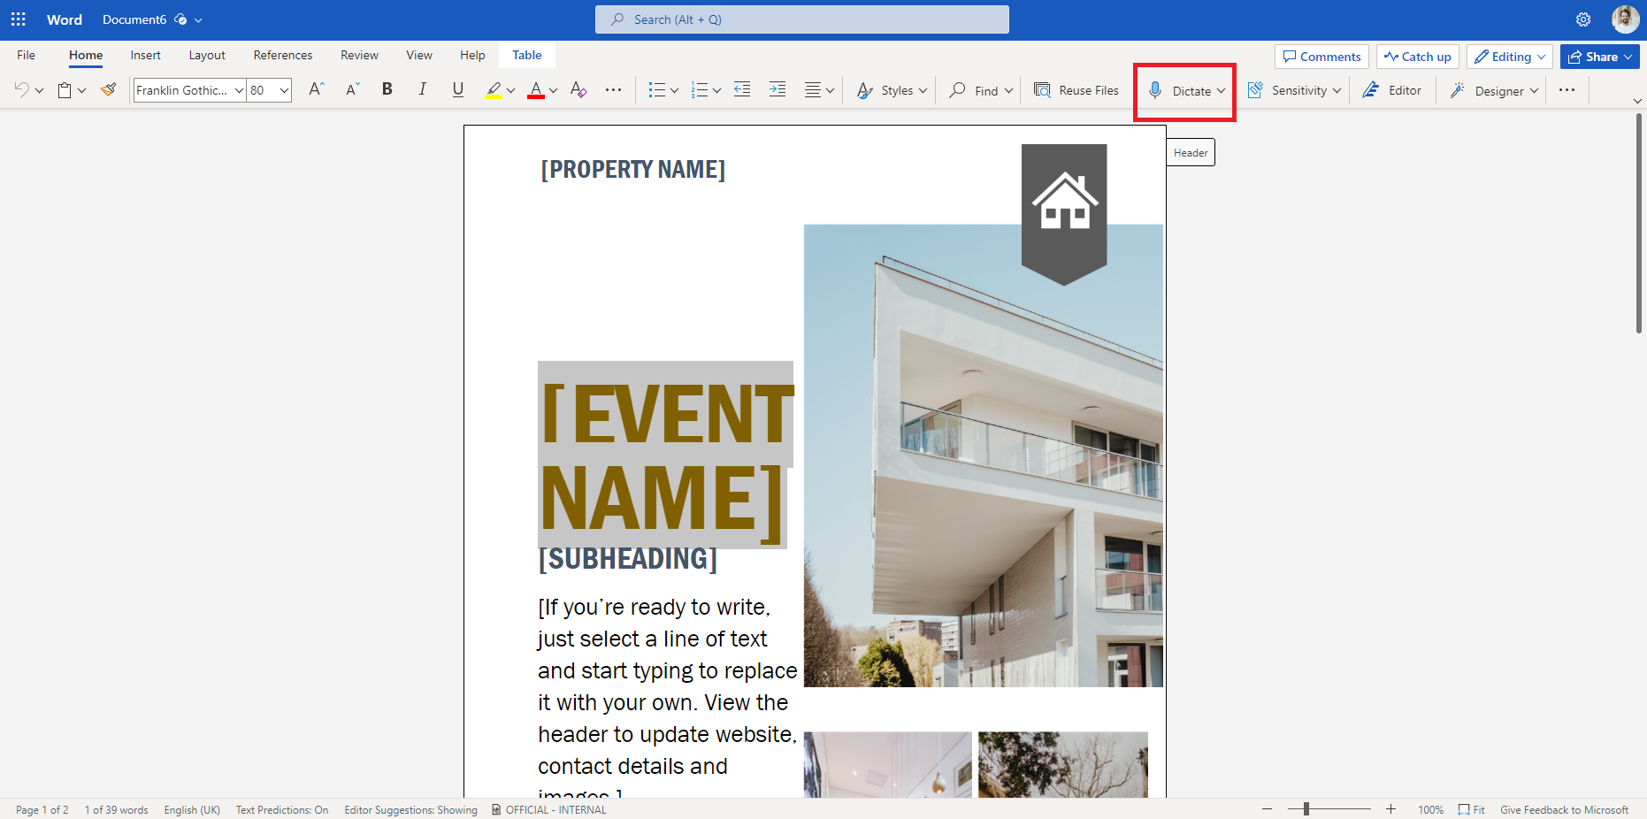Click Give Feedback to Microsoft
The height and width of the screenshot is (819, 1647).
pos(1565,809)
